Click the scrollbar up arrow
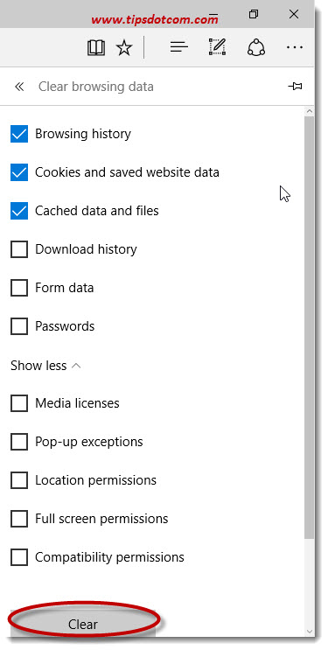 pyautogui.click(x=309, y=111)
